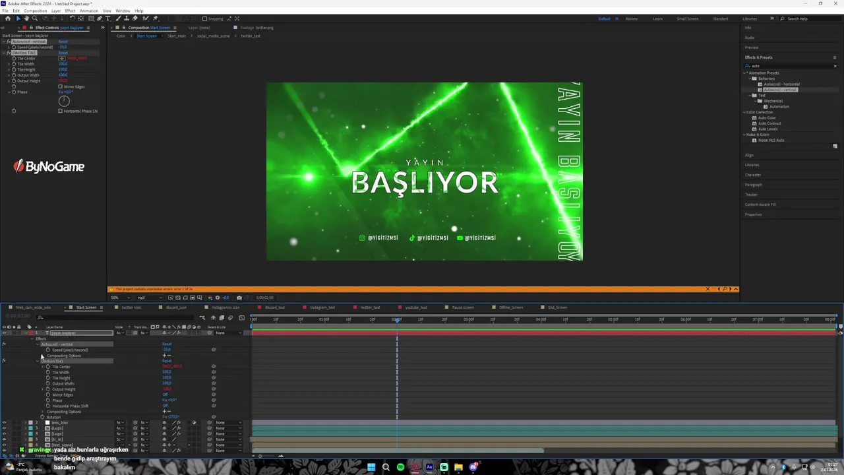Expand the Tile Width property in Effect Controls
The width and height of the screenshot is (844, 475).
click(9, 64)
